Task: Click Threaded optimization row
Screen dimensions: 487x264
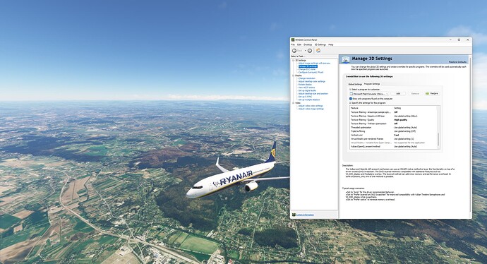Action: [394, 127]
